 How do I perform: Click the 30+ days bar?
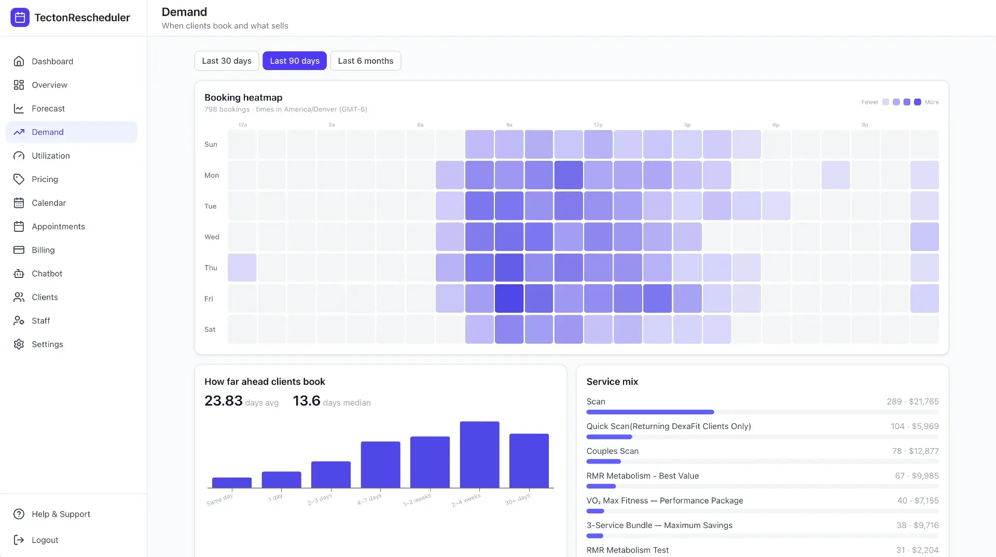pyautogui.click(x=529, y=461)
